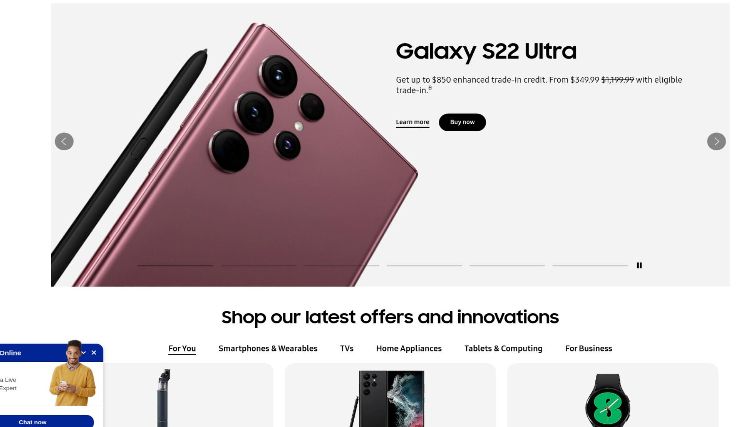The width and height of the screenshot is (736, 427).
Task: Open the stick vacuum product card
Action: [188, 395]
